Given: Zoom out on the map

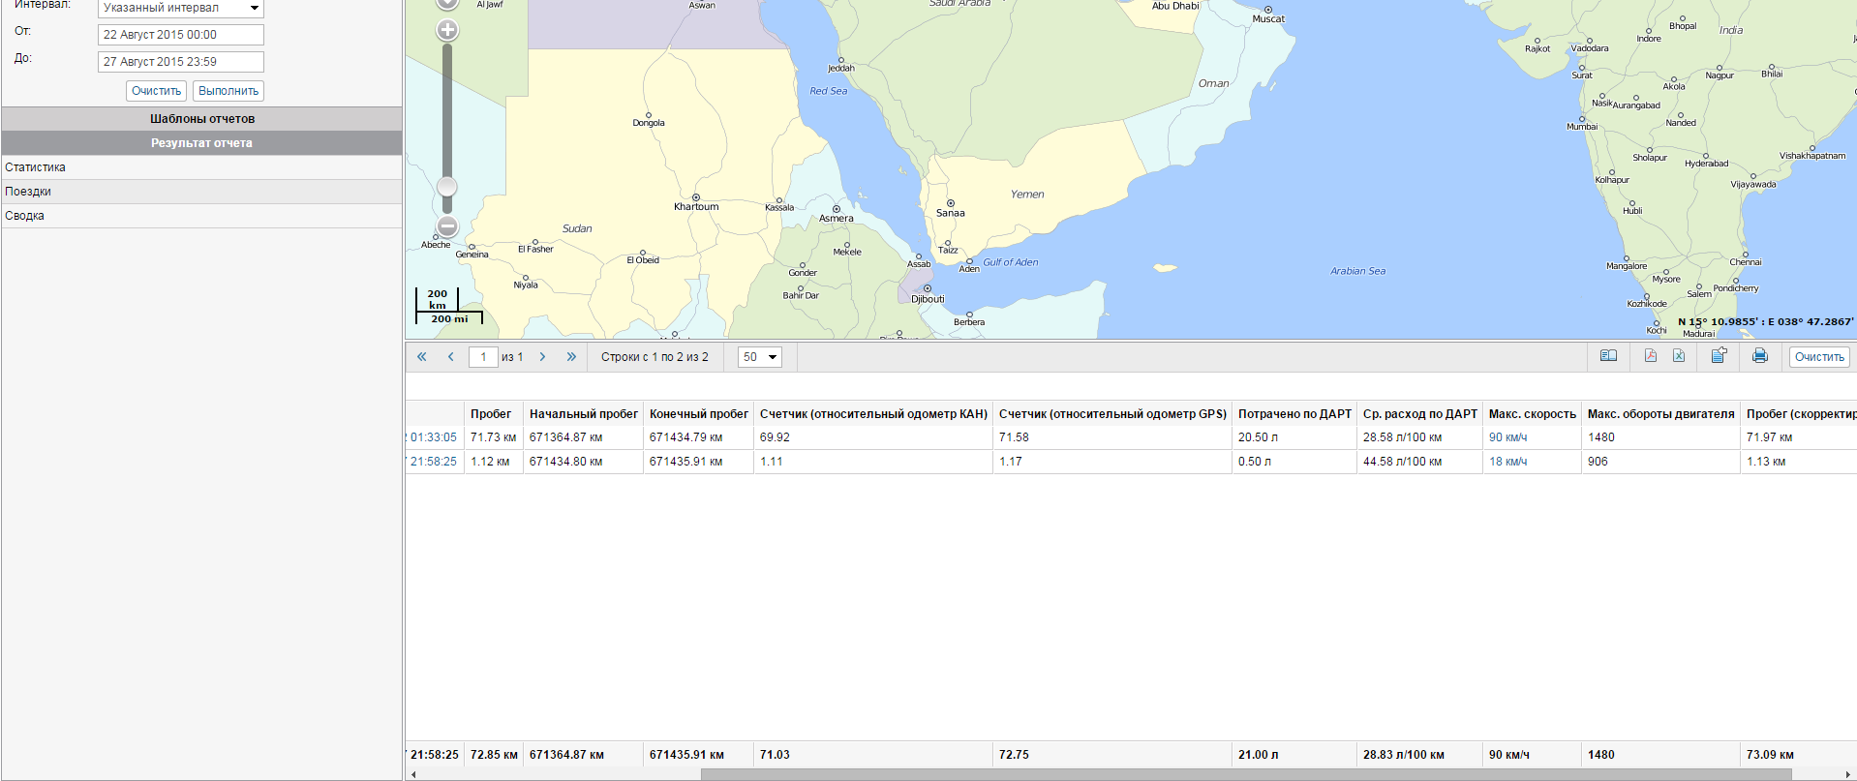Looking at the screenshot, I should pyautogui.click(x=447, y=226).
